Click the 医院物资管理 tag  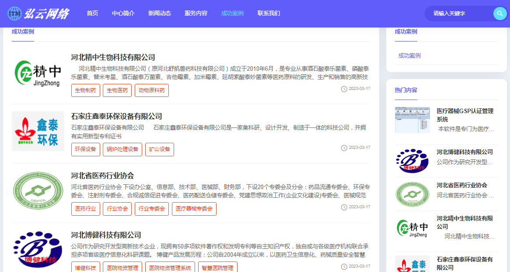(x=122, y=268)
